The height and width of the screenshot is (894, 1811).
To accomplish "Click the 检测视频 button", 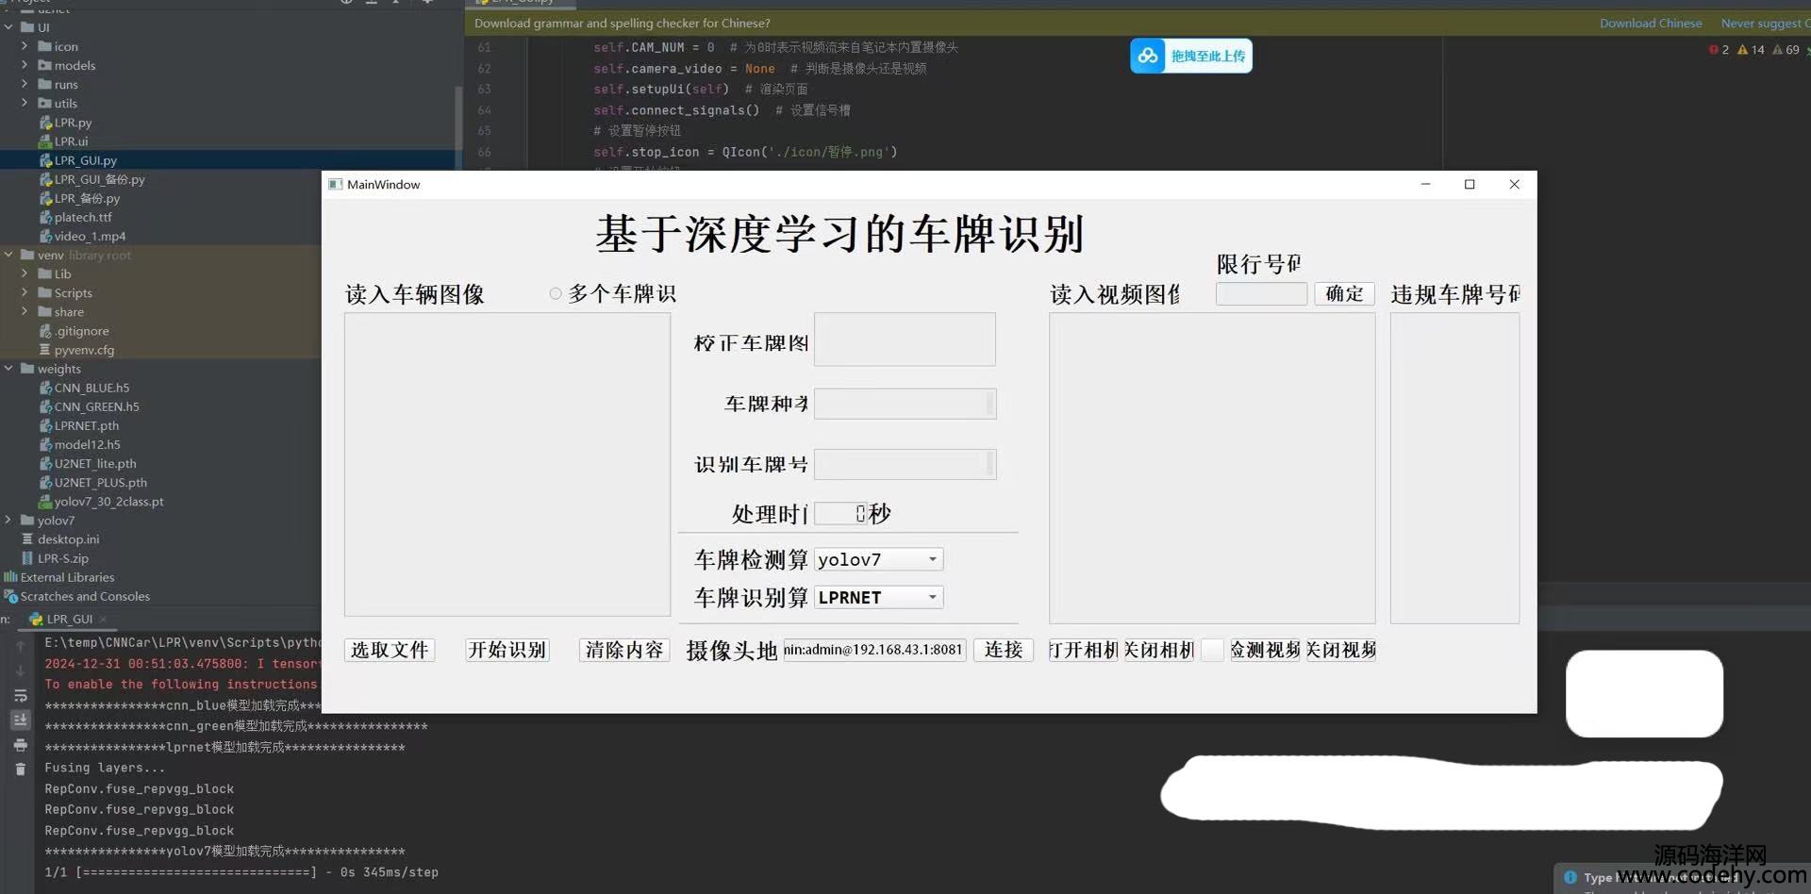I will point(1266,650).
